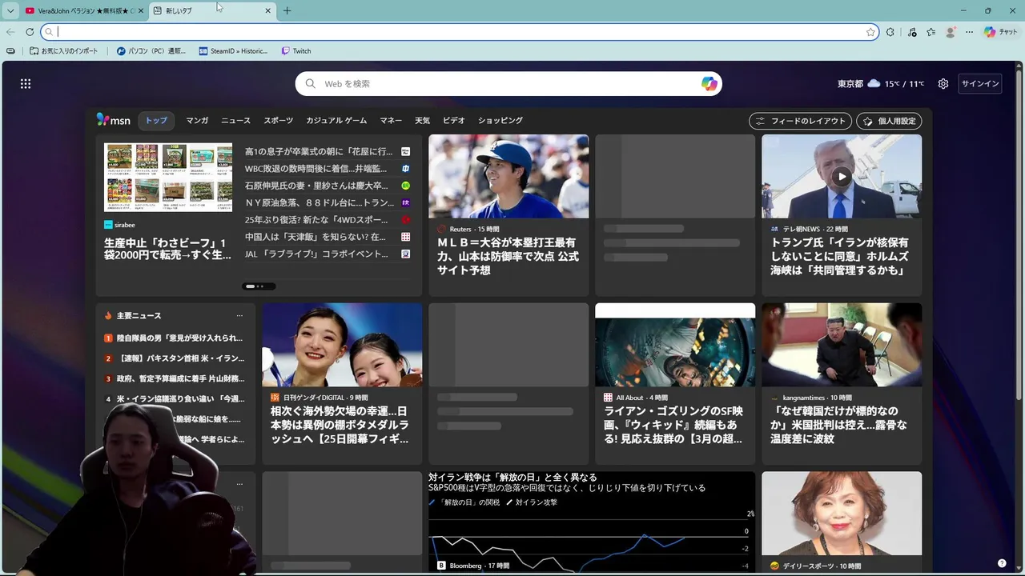Open JAL「ラブライブ!」コラボイベント headline

316,254
